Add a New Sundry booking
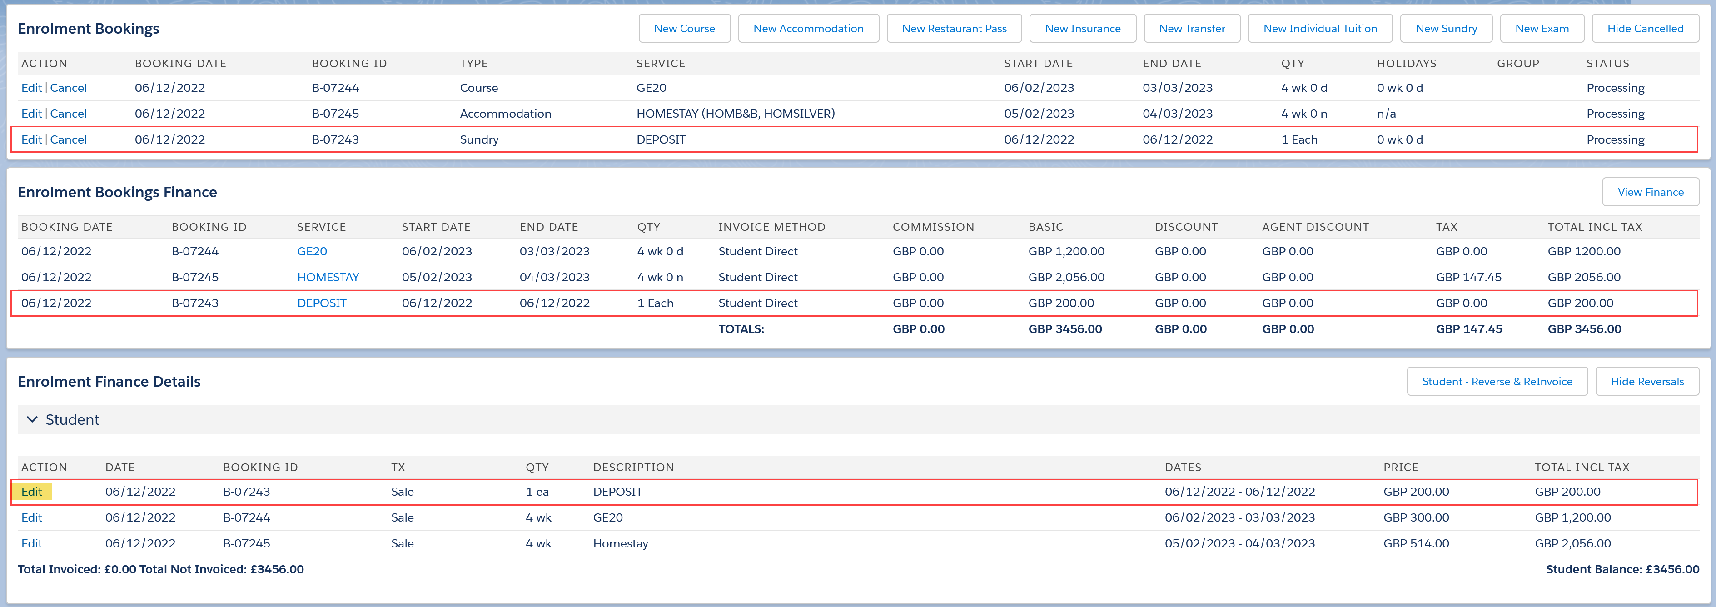Screen dimensions: 1716x607 point(1446,29)
